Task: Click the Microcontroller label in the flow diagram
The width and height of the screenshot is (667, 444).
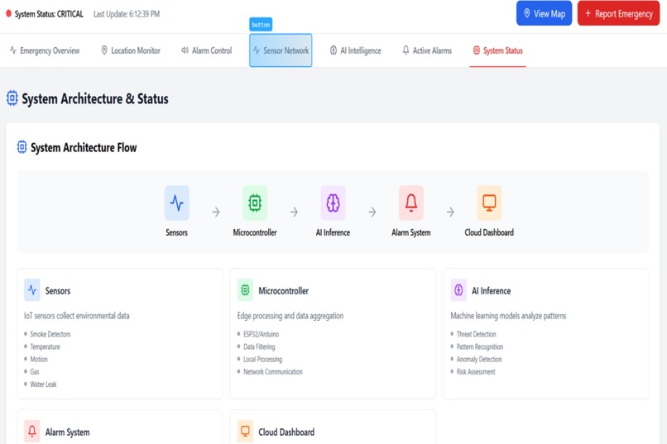Action: pos(255,232)
